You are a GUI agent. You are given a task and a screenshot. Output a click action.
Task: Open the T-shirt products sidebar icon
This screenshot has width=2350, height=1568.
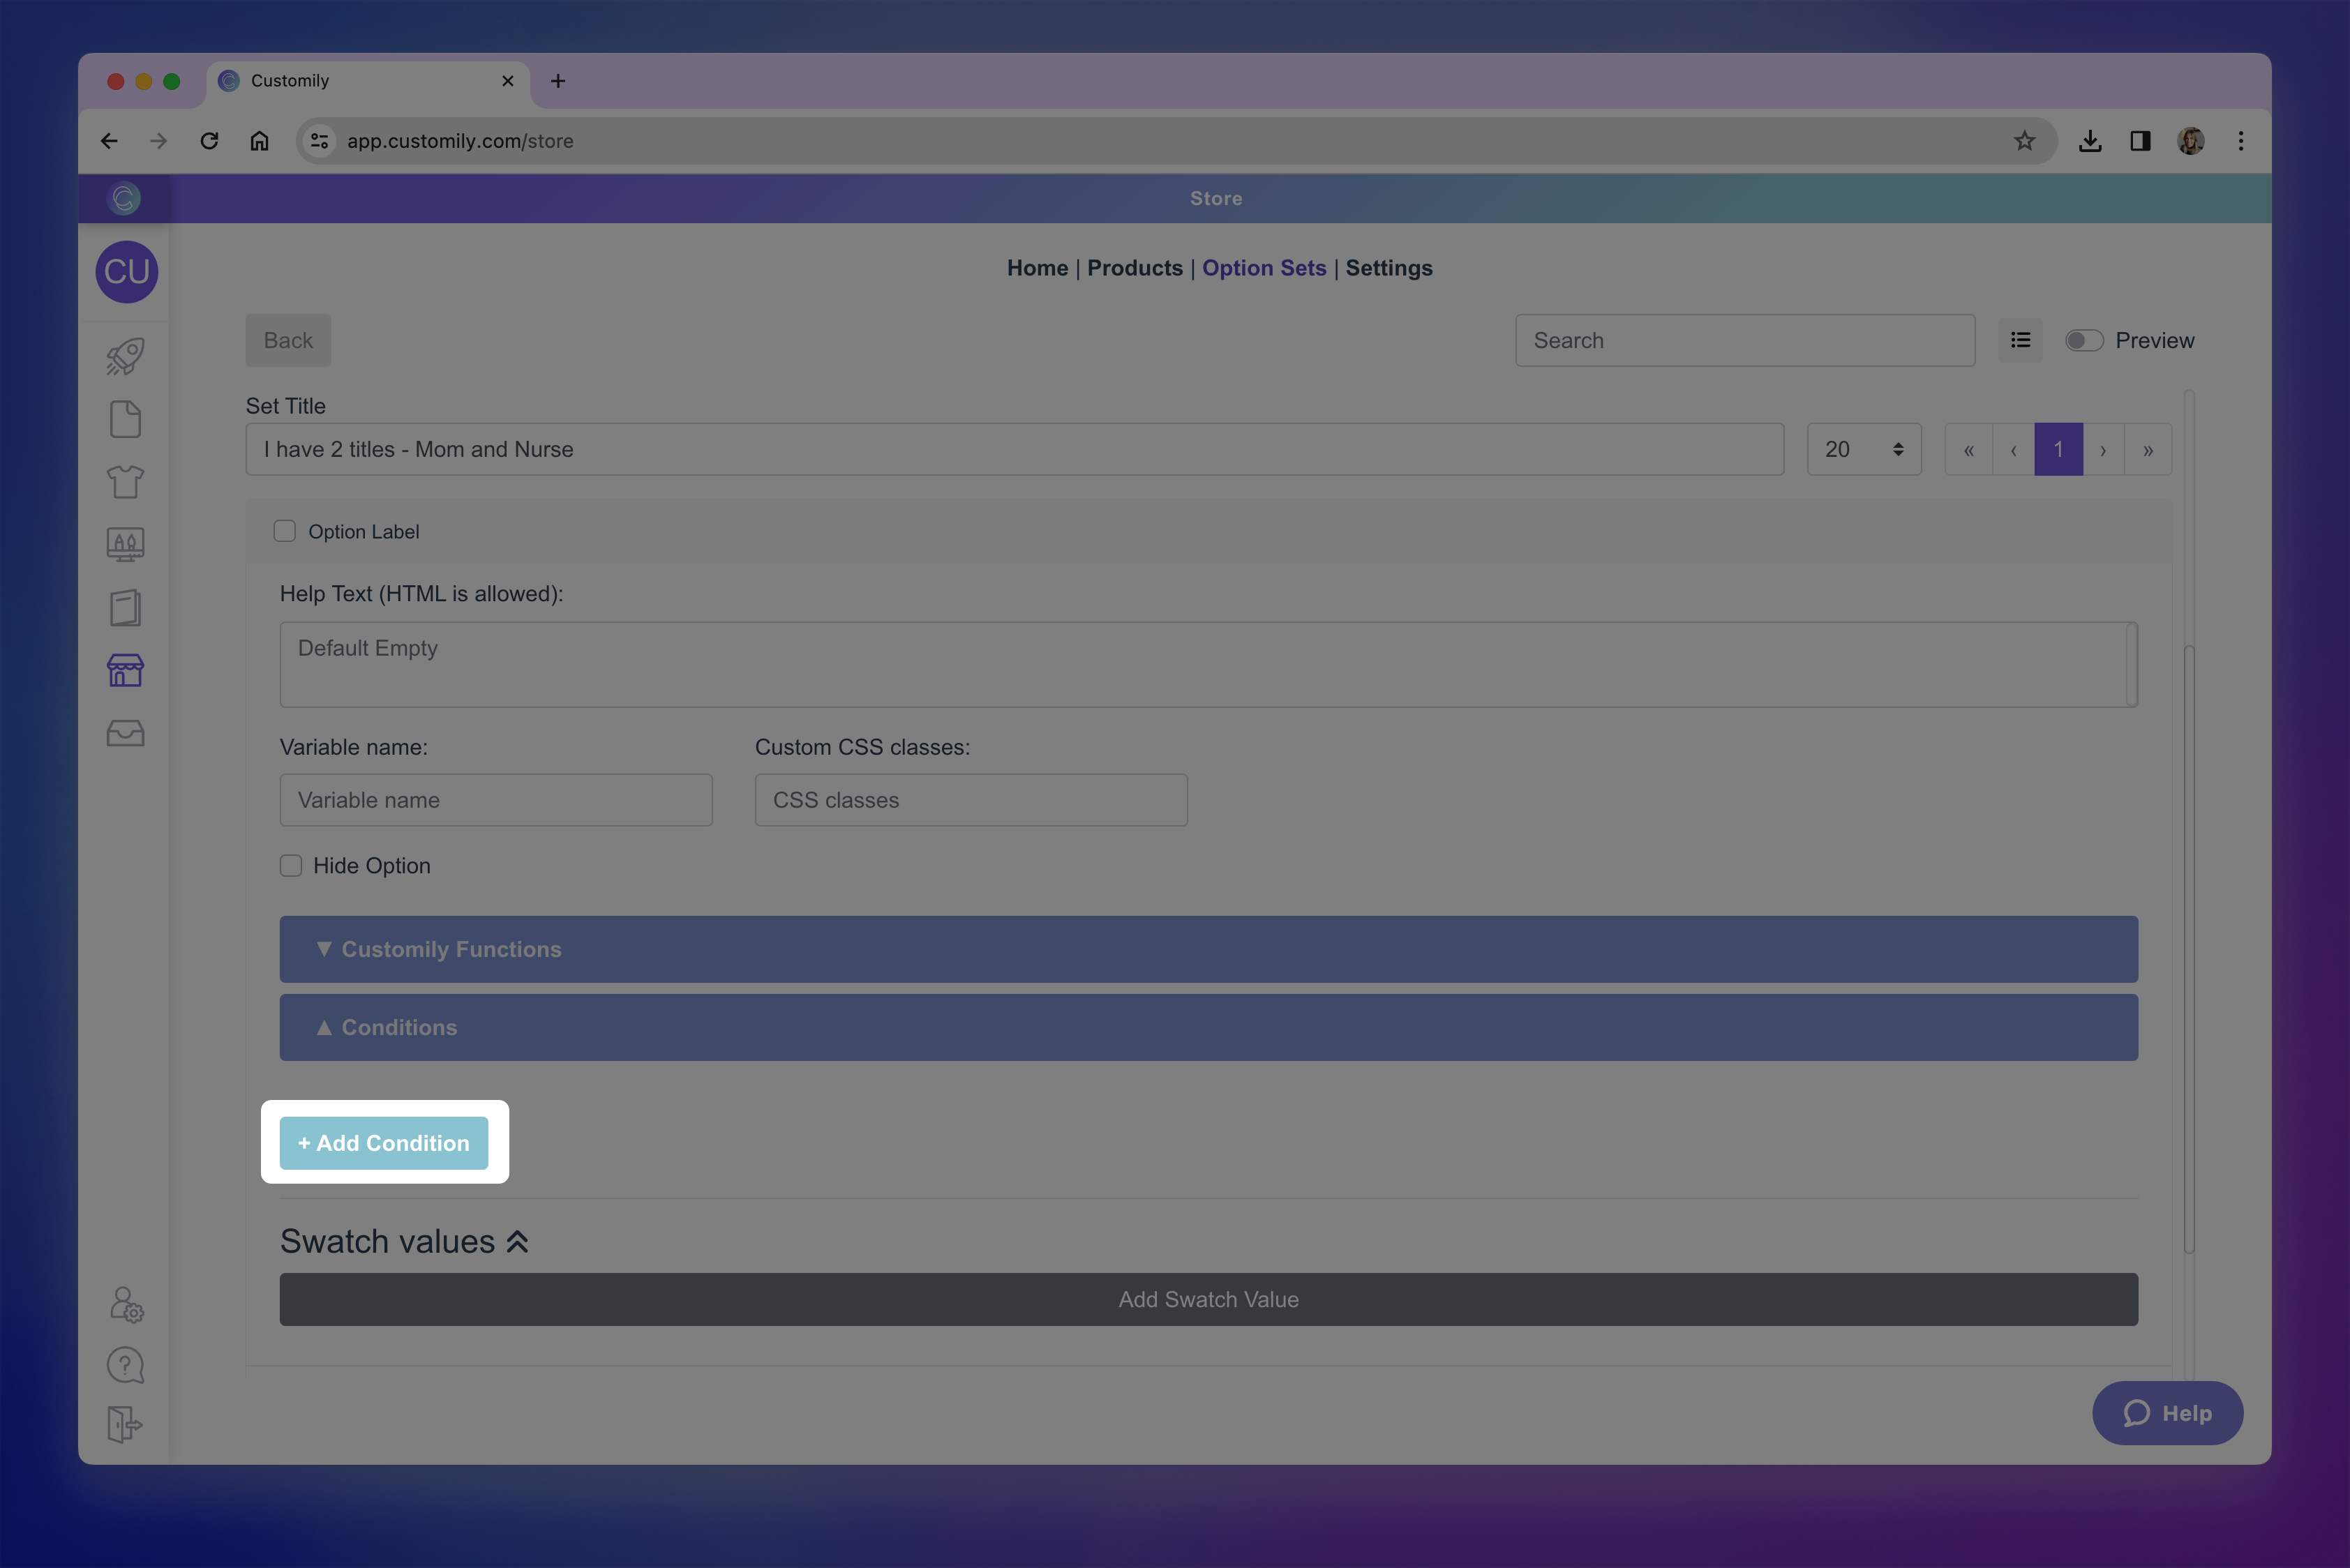click(x=125, y=482)
